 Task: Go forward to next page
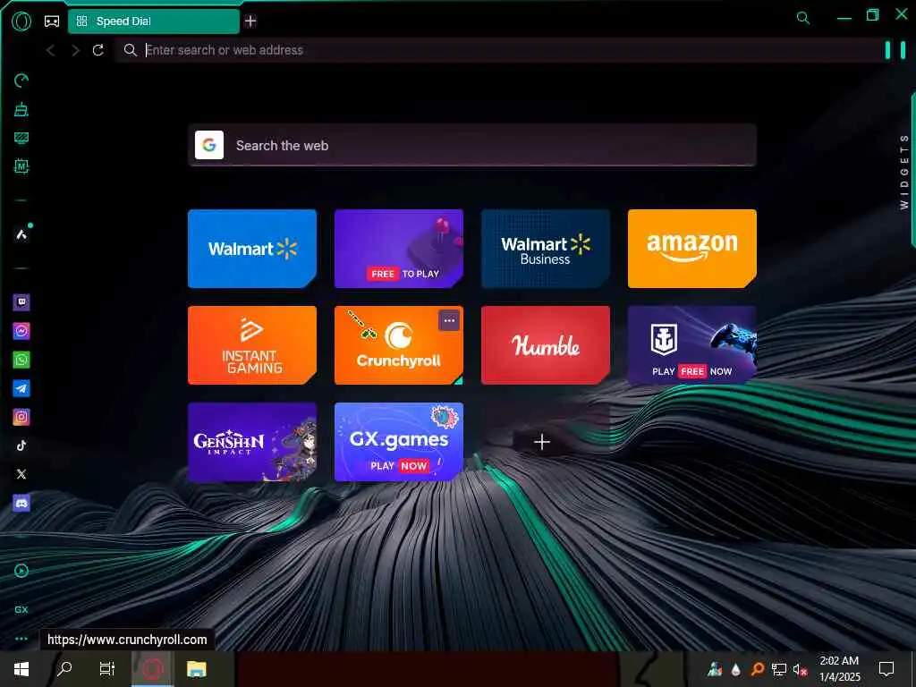[75, 50]
